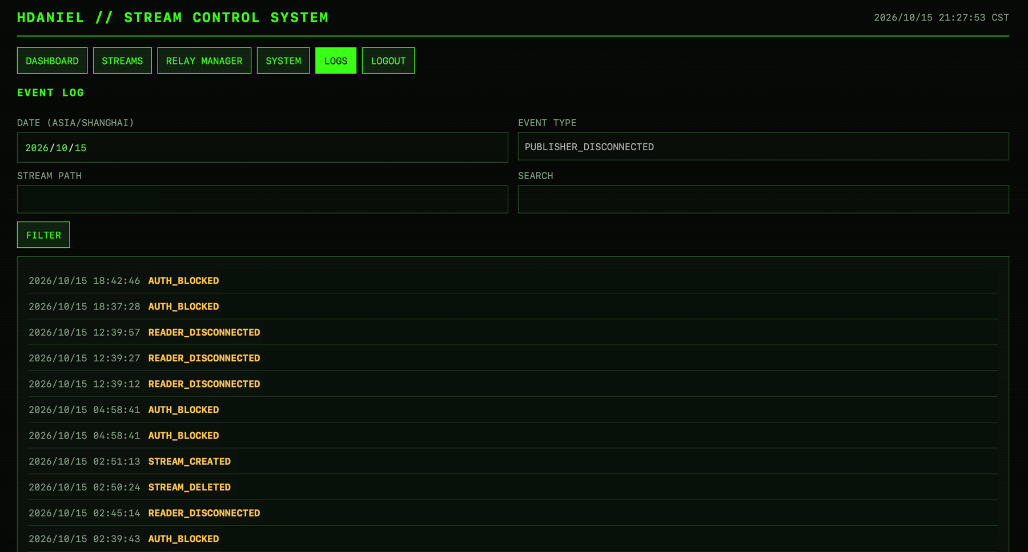Select the 02:45:14 READER_DISCONNECTED log entry
The width and height of the screenshot is (1028, 552).
pos(513,513)
